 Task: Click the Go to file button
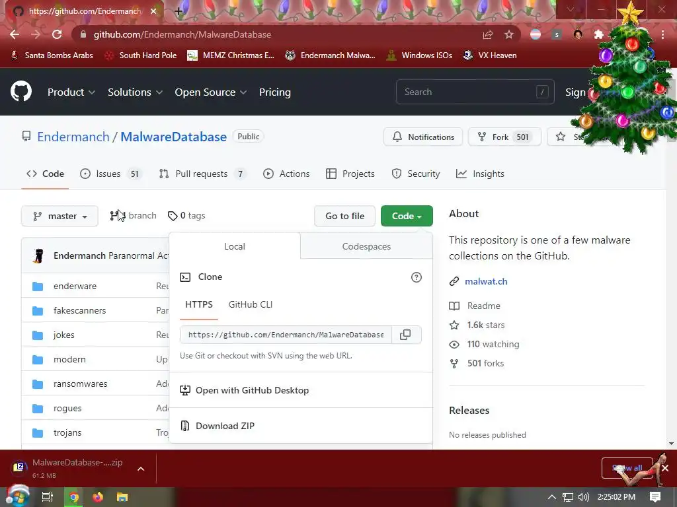345,216
